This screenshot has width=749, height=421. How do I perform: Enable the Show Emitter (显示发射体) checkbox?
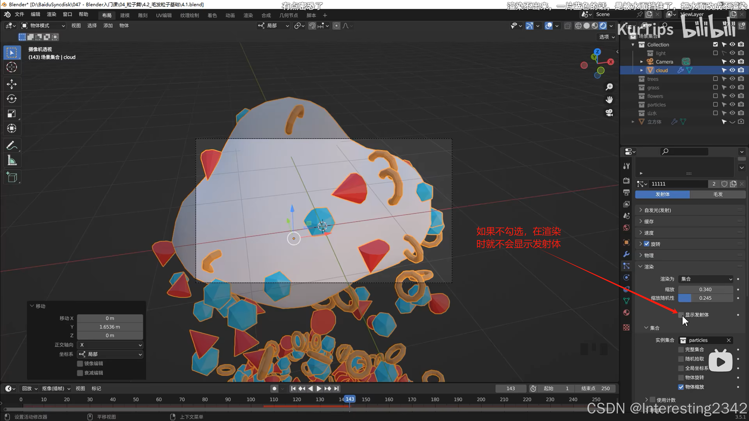point(681,315)
